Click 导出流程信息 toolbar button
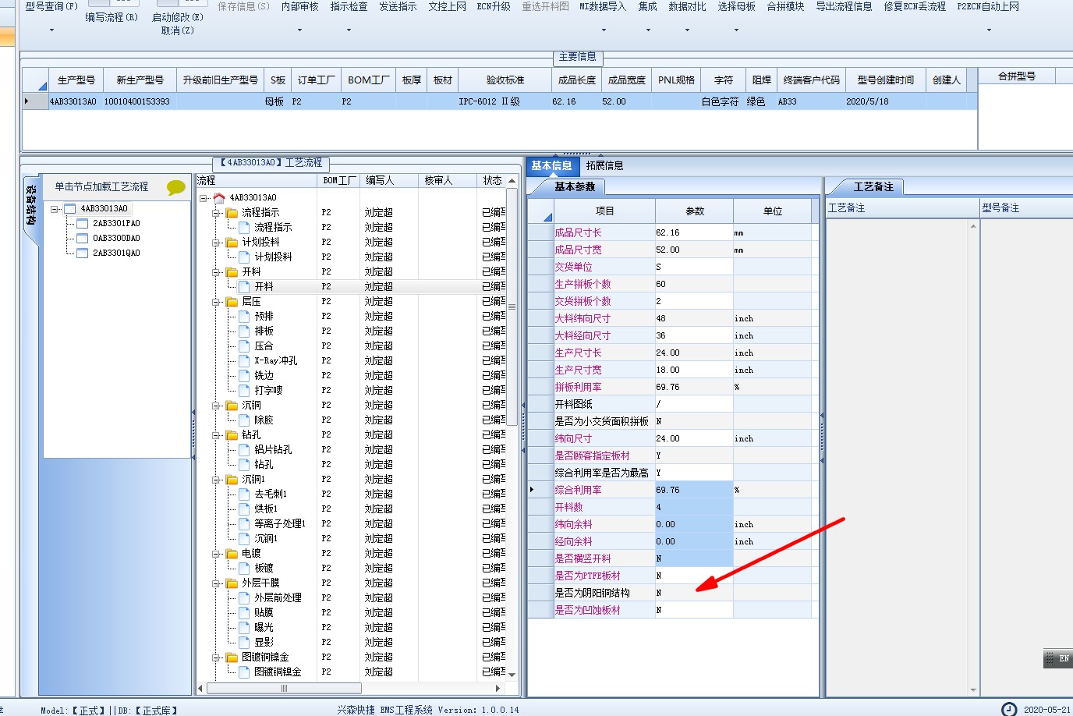The height and width of the screenshot is (716, 1073). point(844,6)
